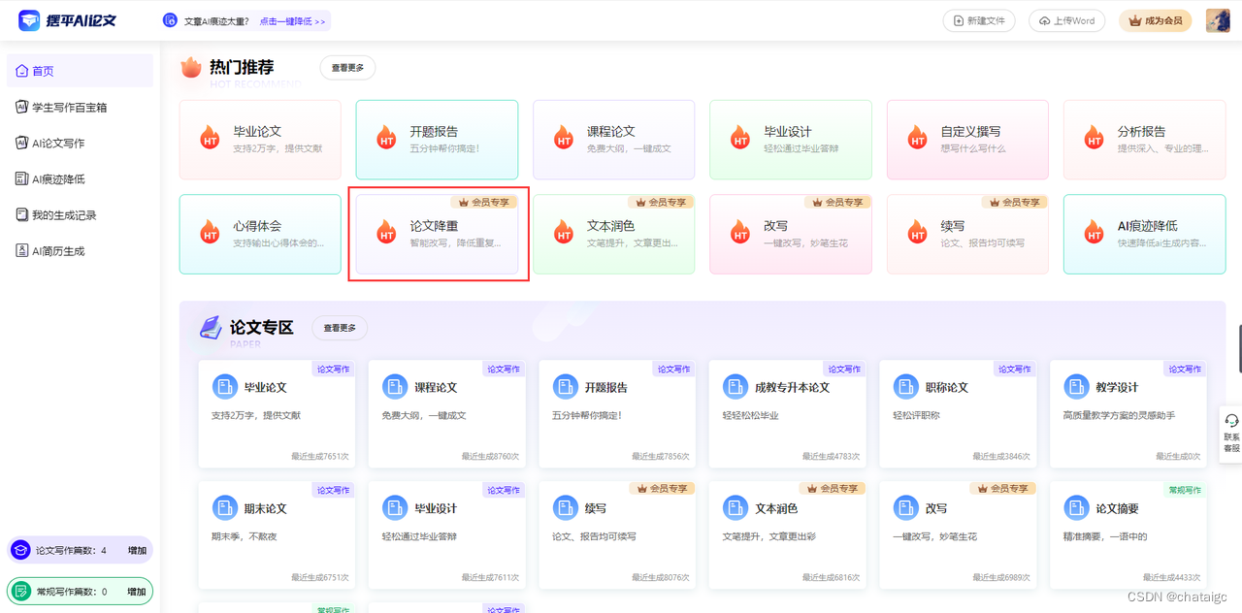
Task: Click the 摆平AI论文 logo
Action: (67, 19)
